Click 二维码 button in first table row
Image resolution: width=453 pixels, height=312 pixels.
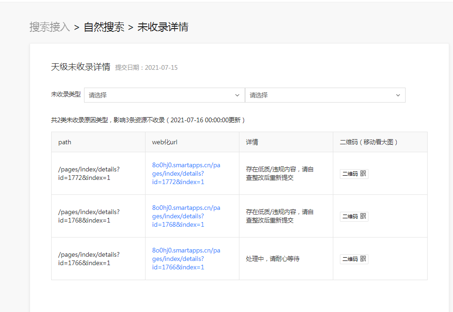point(354,174)
